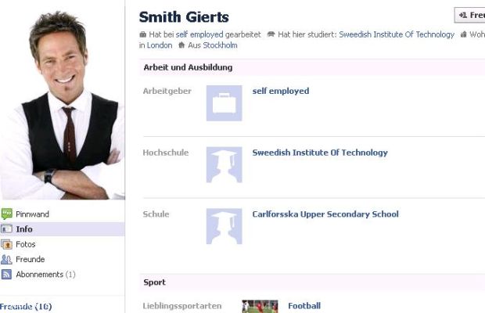Open the Pinnwand tab
The width and height of the screenshot is (485, 313).
32,214
